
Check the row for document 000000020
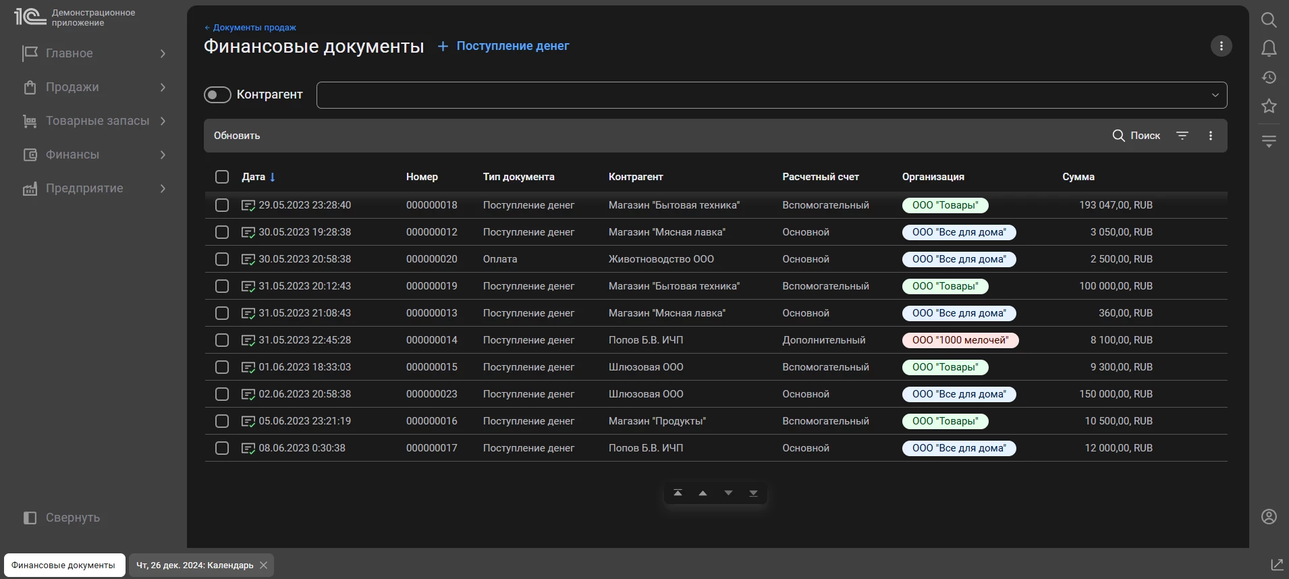click(222, 259)
